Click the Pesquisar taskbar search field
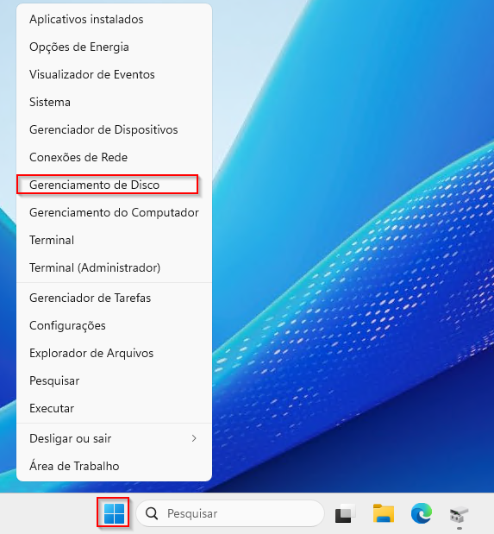This screenshot has height=534, width=494. tap(230, 513)
